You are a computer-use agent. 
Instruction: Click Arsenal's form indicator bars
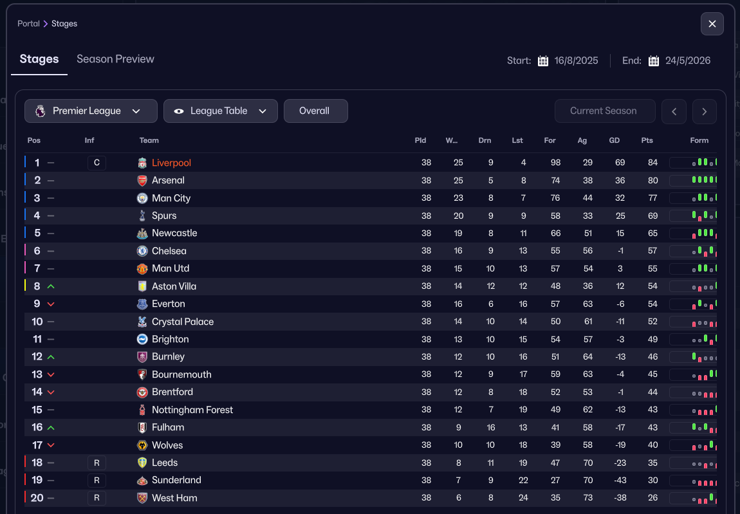tap(694, 181)
